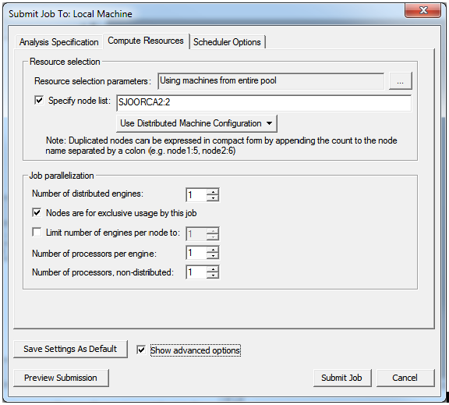Enable Limit number of engines per node

pyautogui.click(x=37, y=232)
